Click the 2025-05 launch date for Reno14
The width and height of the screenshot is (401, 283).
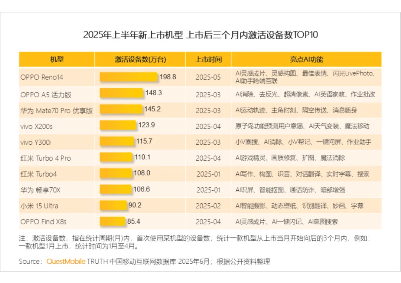[x=208, y=77]
